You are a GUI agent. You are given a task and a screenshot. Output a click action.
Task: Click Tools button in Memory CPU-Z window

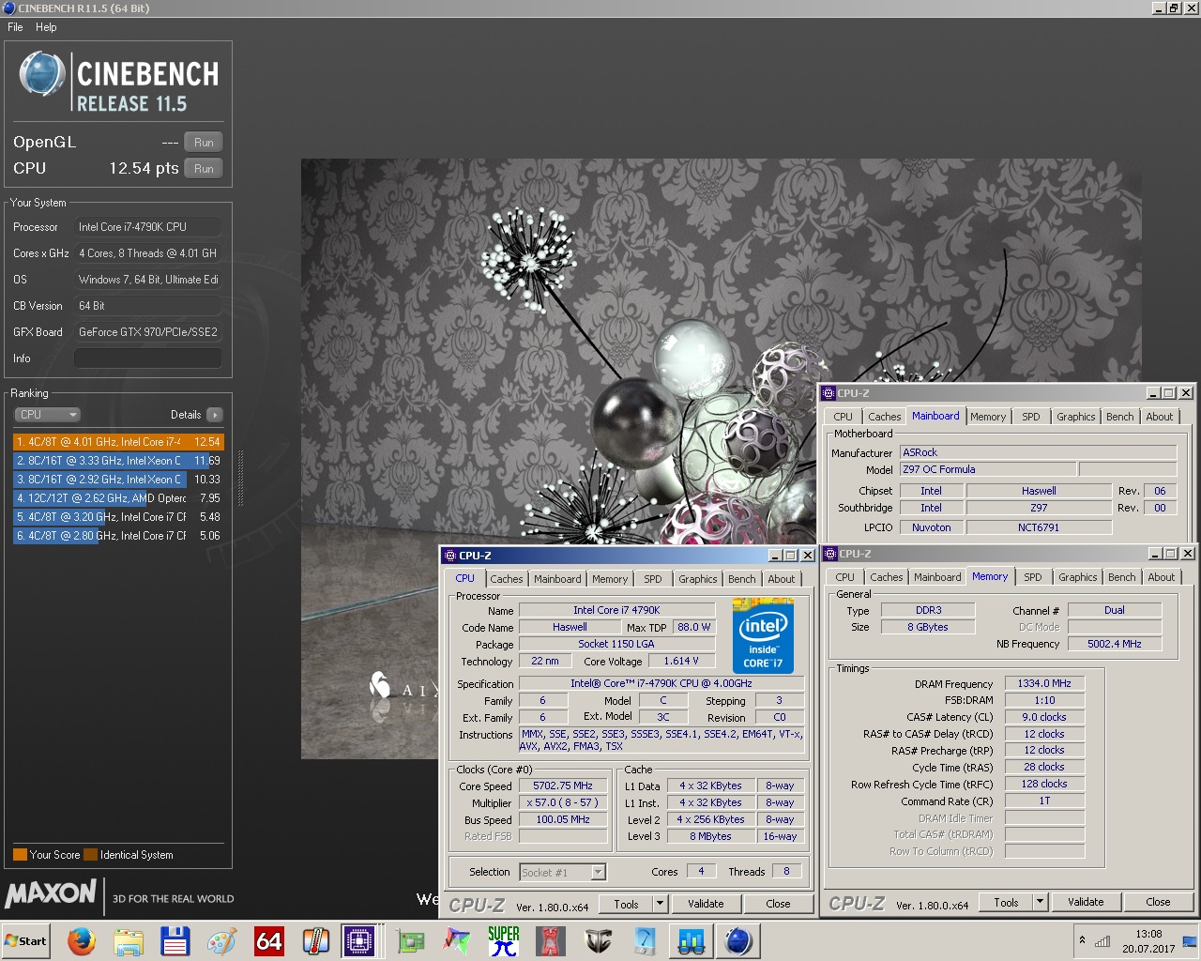pos(1007,903)
